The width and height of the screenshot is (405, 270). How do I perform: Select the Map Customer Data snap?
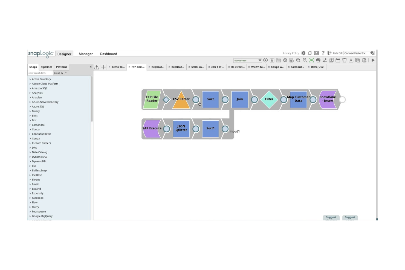[298, 100]
